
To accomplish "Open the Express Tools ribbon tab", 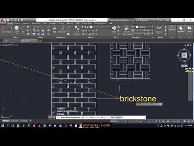I will pyautogui.click(x=87, y=24).
